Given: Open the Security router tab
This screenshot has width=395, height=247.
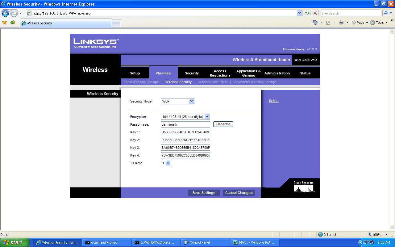Looking at the screenshot, I should click(192, 73).
